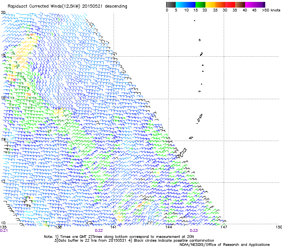Click the '>50 knots' legend label
The width and height of the screenshot is (282, 247).
click(x=271, y=10)
